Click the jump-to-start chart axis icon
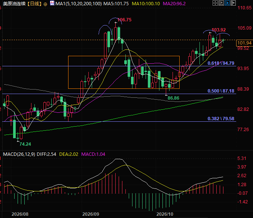The image size is (253, 218). (221, 3)
